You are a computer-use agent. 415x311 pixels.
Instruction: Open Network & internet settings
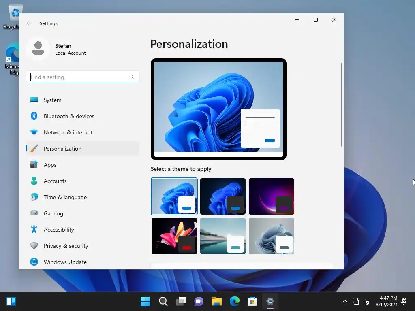[83, 132]
